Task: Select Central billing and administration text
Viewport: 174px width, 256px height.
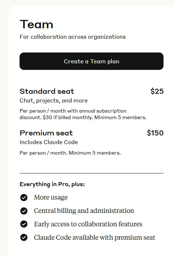Action: click(84, 211)
